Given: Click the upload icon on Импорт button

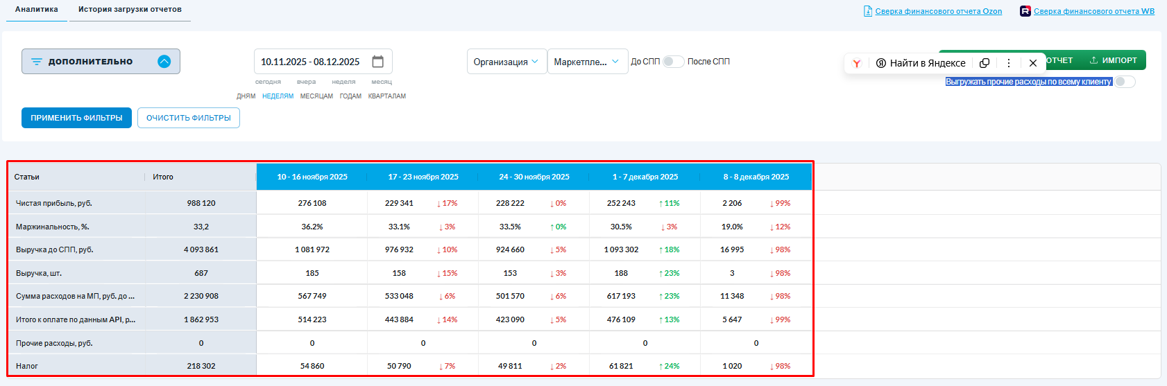Looking at the screenshot, I should 1093,60.
